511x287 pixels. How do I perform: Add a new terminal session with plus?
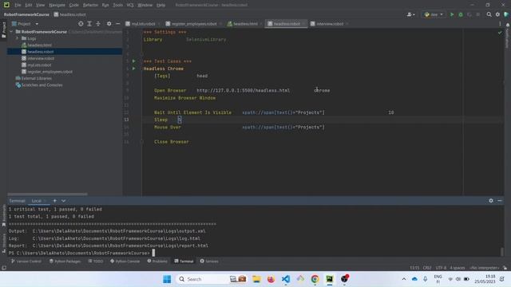54,201
